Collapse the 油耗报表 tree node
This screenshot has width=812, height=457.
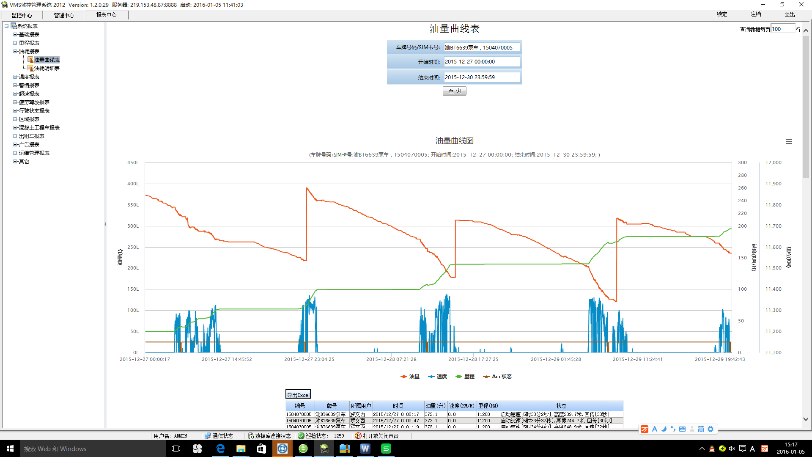(x=15, y=52)
